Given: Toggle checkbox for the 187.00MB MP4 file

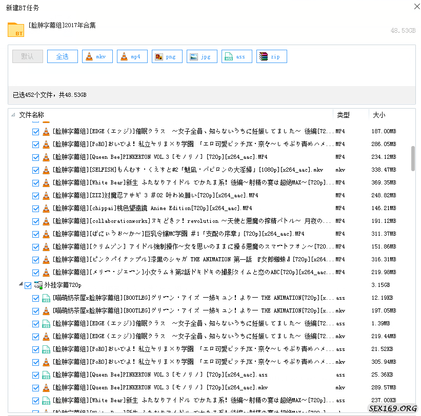Looking at the screenshot, I should 36,132.
